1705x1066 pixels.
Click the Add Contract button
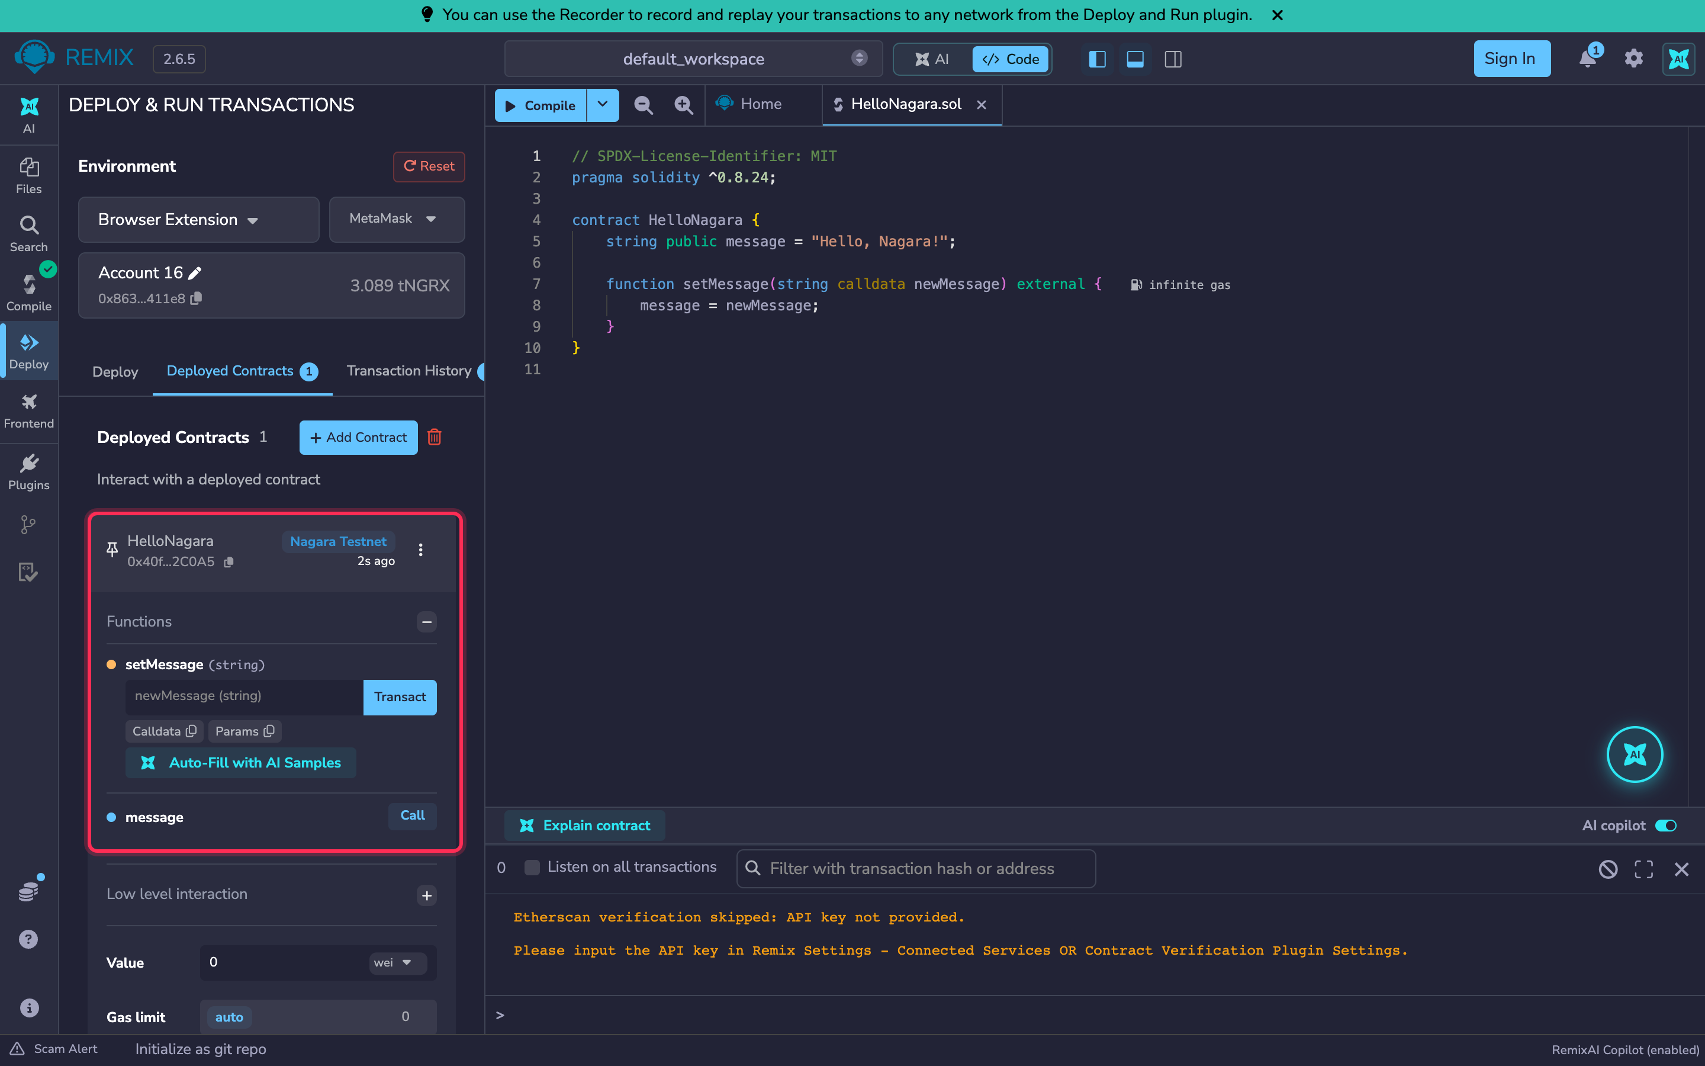358,437
